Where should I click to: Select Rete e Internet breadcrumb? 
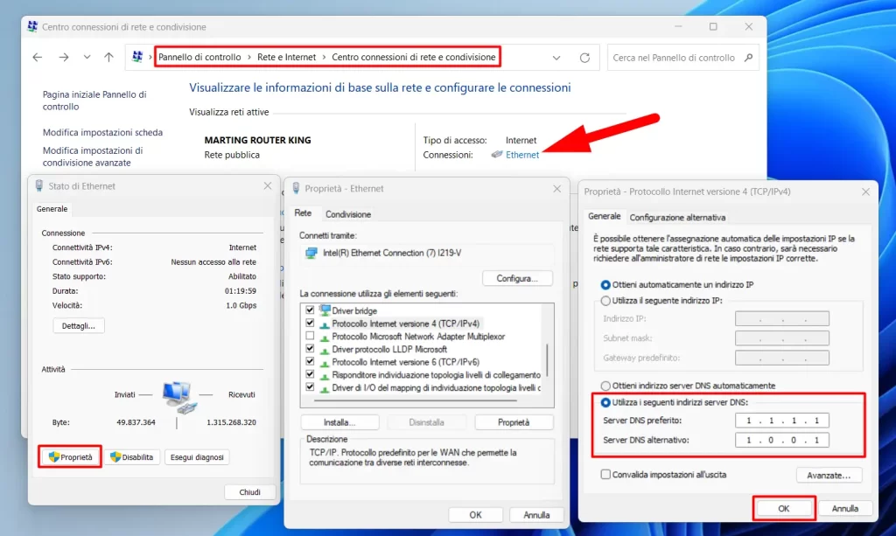click(286, 57)
